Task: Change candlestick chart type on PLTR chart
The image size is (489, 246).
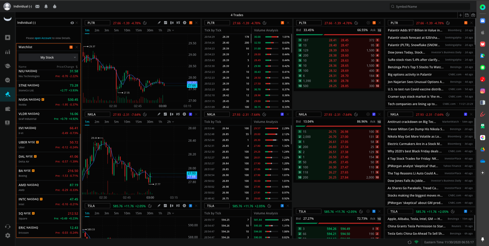Action: pos(172,23)
